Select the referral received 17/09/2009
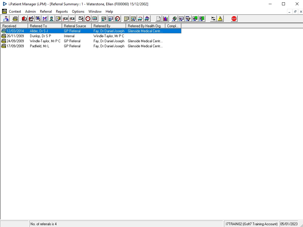The image size is (303, 227). coord(91,46)
